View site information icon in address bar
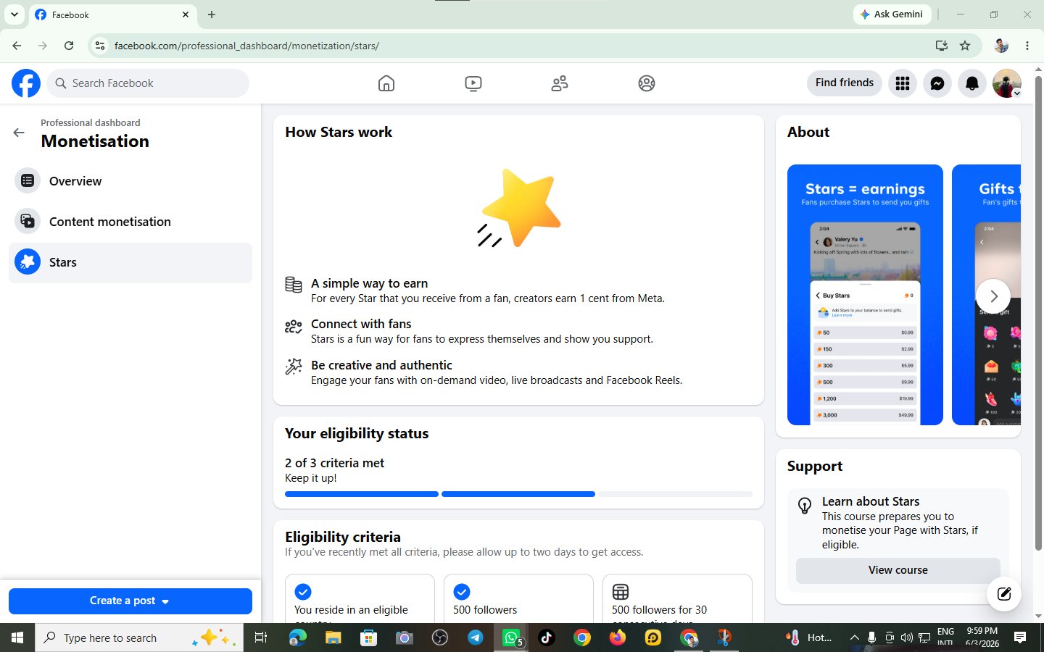Viewport: 1044px width, 652px height. pos(100,46)
